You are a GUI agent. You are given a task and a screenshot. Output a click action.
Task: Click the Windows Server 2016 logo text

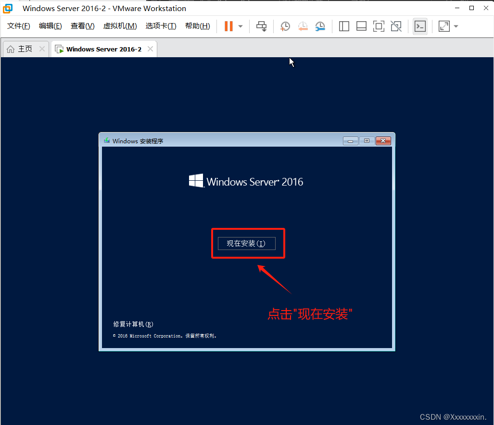pos(246,181)
